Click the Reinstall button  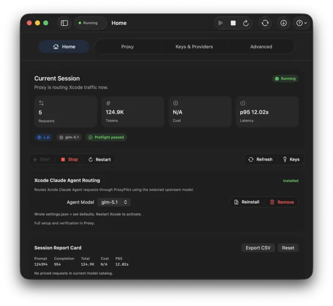click(x=247, y=202)
